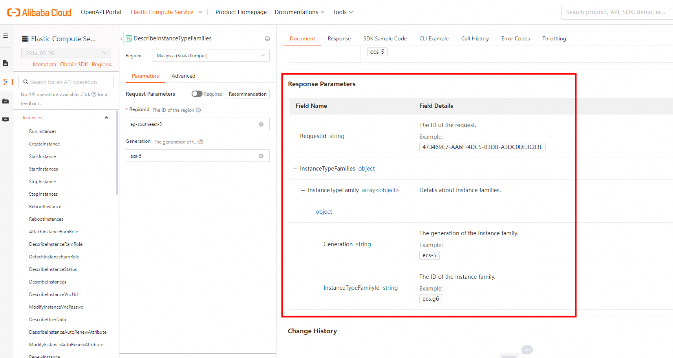Open the Obtain SDK link

[x=74, y=65]
